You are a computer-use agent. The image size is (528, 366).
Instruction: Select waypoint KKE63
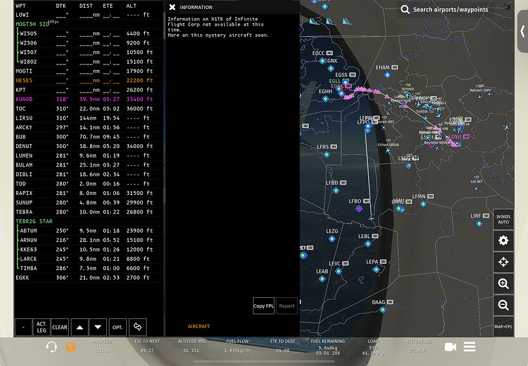[x=90, y=250]
